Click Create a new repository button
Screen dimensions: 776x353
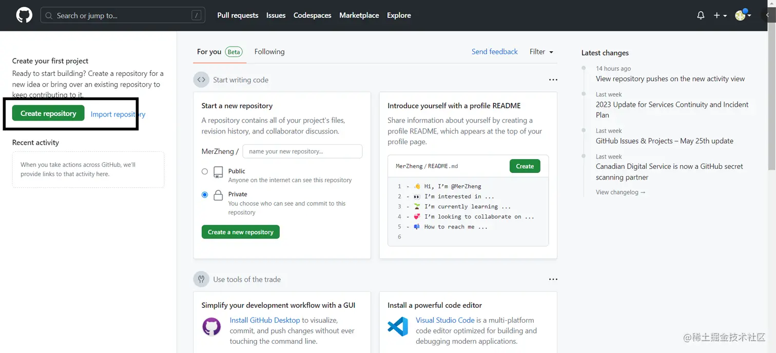click(241, 232)
